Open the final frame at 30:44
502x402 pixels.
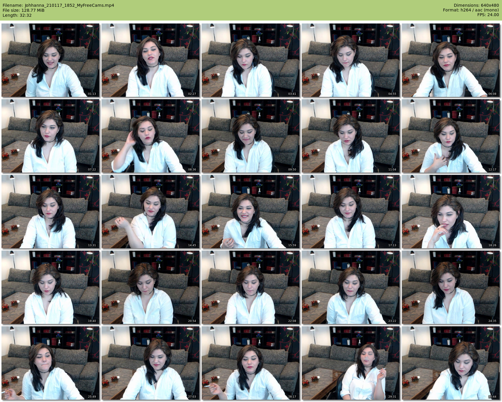point(451,363)
